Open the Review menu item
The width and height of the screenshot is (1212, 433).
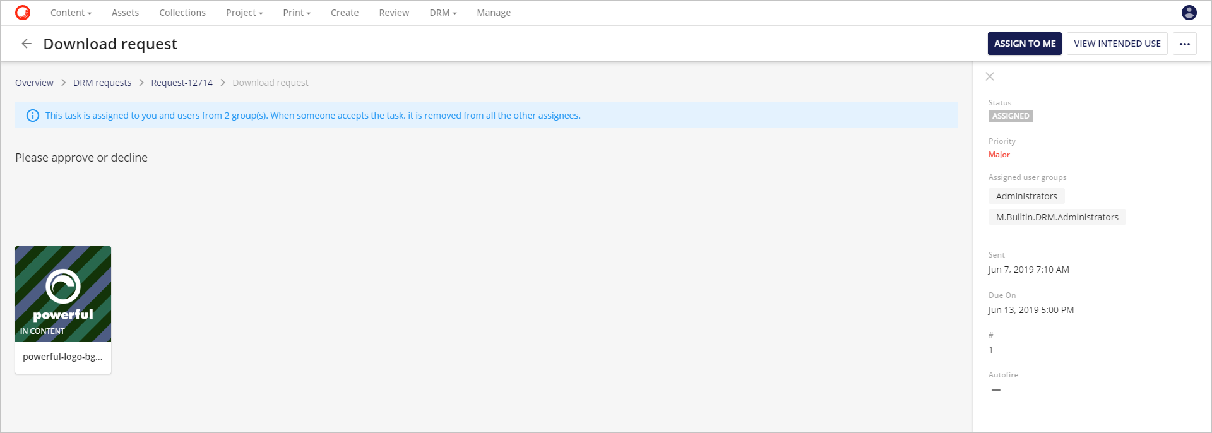pos(394,13)
